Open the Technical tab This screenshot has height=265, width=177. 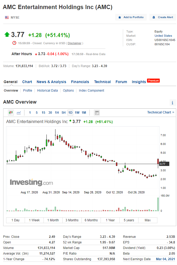(x=102, y=82)
